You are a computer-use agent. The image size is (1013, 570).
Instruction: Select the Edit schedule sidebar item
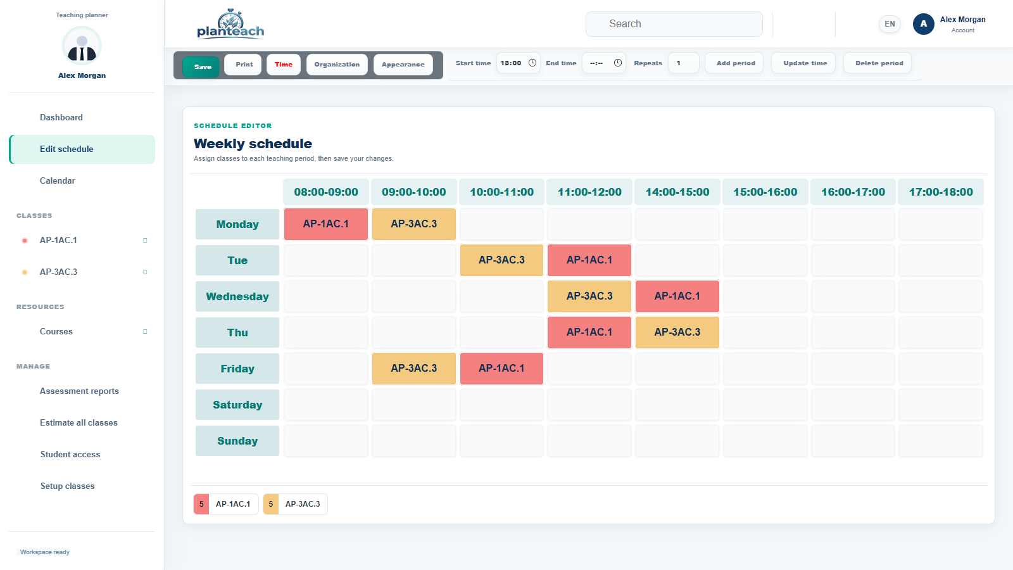click(x=82, y=149)
